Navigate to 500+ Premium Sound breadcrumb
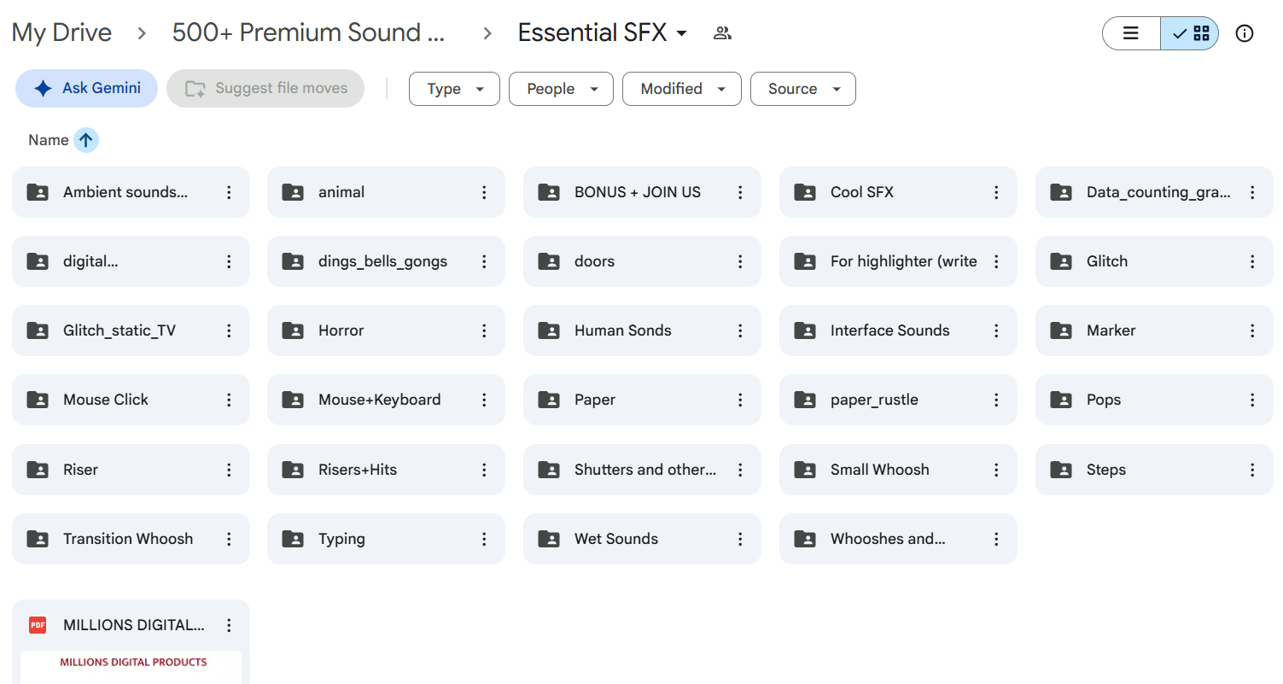Viewport: 1283px width, 684px height. pyautogui.click(x=309, y=33)
